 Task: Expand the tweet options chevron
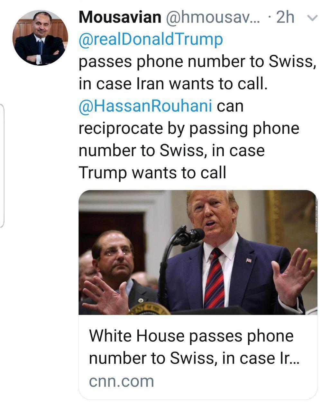(x=312, y=18)
